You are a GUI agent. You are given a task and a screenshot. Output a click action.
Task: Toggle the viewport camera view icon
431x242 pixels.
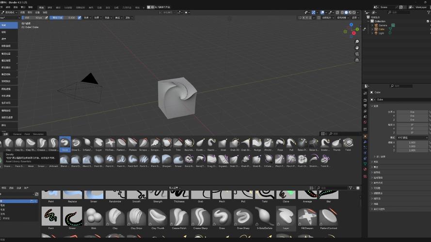pyautogui.click(x=357, y=54)
